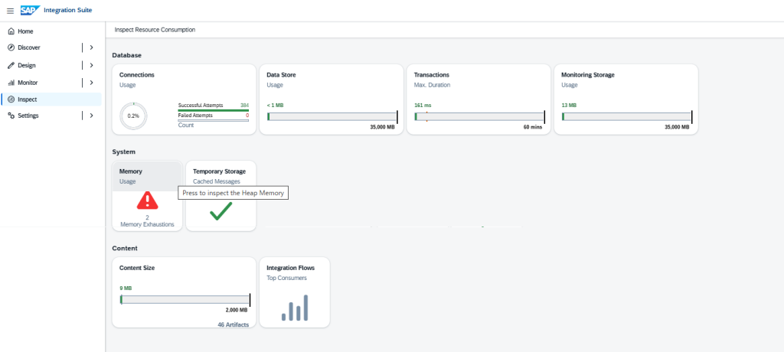The height and width of the screenshot is (352, 784).
Task: Open the Monitoring Storage tile
Action: click(626, 99)
